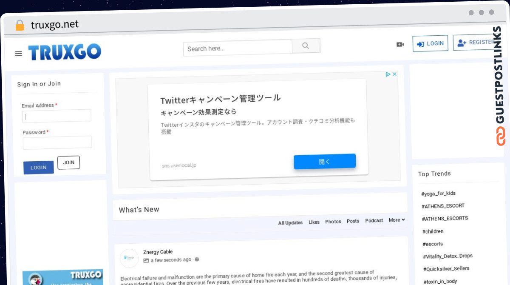
Task: Open the #toxin_in_body trend
Action: (x=440, y=282)
